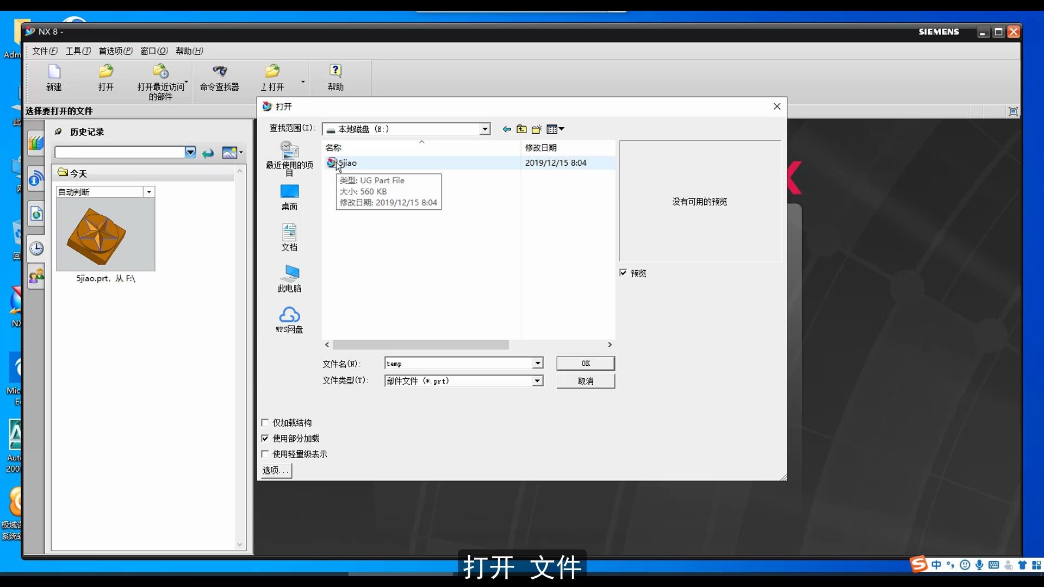Open the 工具 menu

pos(78,51)
